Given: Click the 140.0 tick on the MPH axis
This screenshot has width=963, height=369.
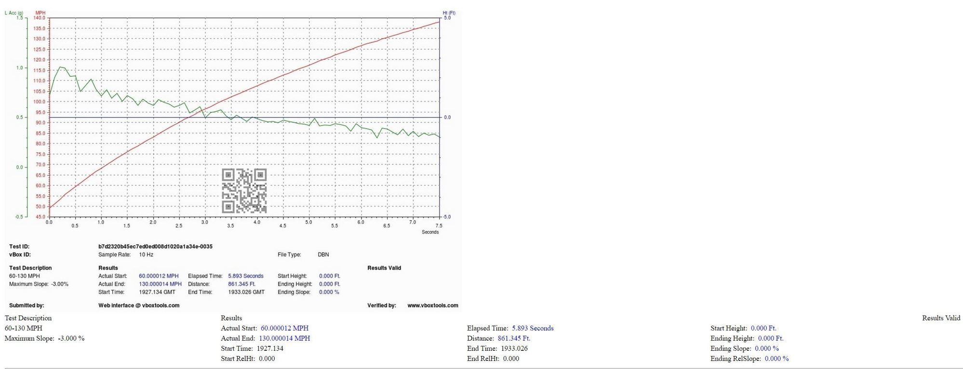Looking at the screenshot, I should (39, 18).
